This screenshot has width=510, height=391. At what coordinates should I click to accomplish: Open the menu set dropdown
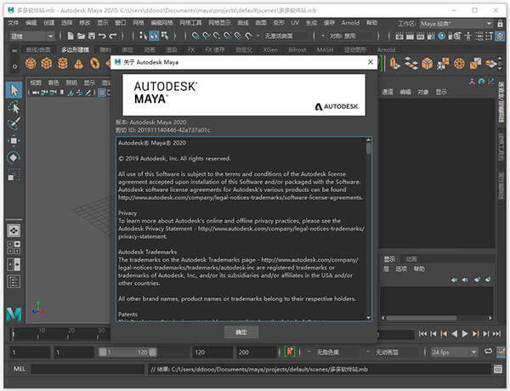pyautogui.click(x=31, y=36)
